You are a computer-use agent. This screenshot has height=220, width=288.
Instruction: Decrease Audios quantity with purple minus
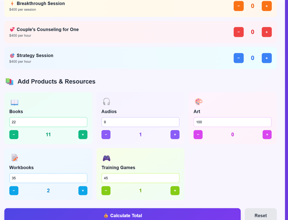tap(106, 135)
